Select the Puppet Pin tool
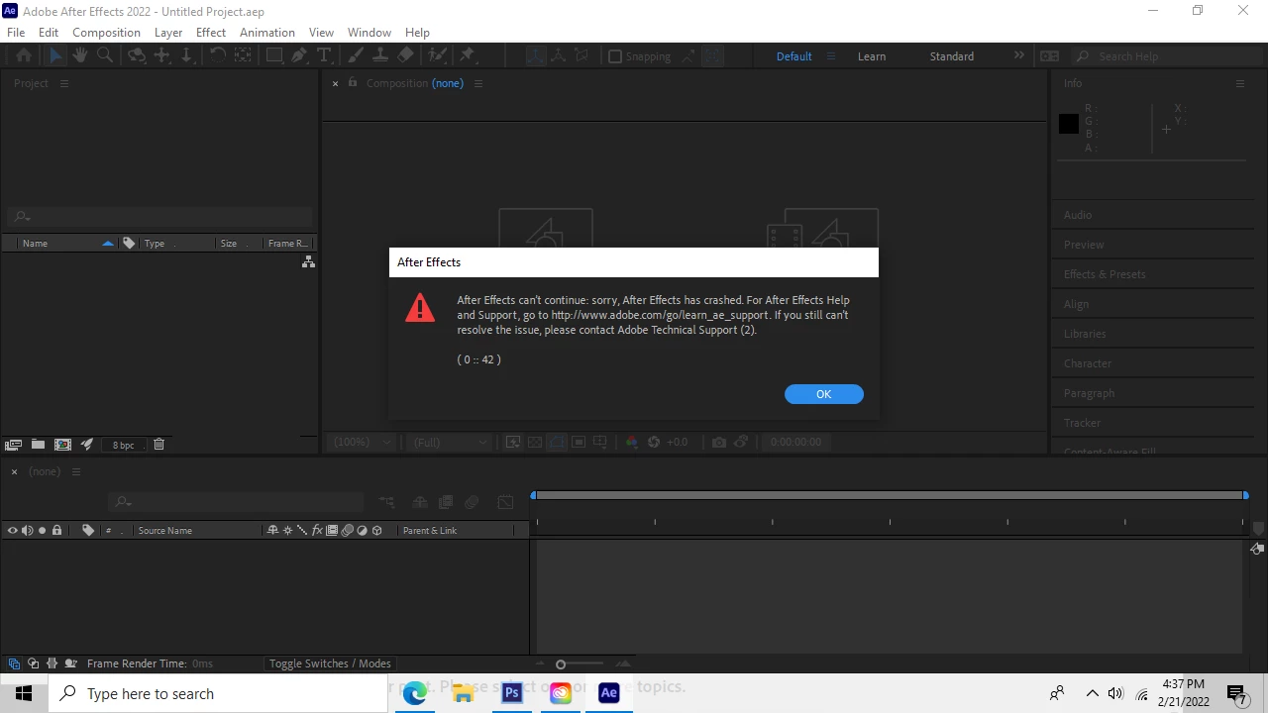Screen dimensions: 1268x713 click(468, 56)
